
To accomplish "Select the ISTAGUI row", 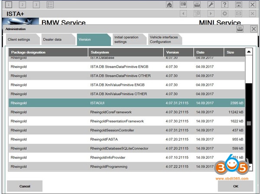I will [127, 103].
